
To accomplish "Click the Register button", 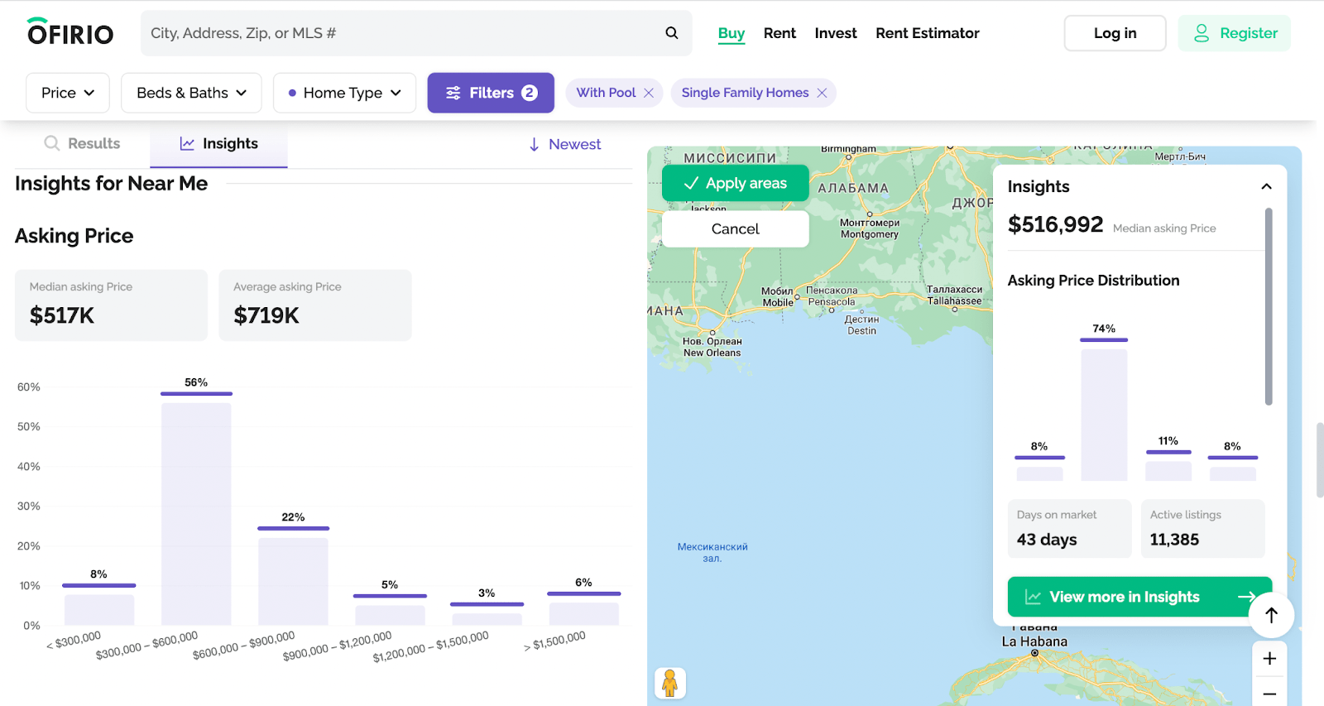I will coord(1235,33).
